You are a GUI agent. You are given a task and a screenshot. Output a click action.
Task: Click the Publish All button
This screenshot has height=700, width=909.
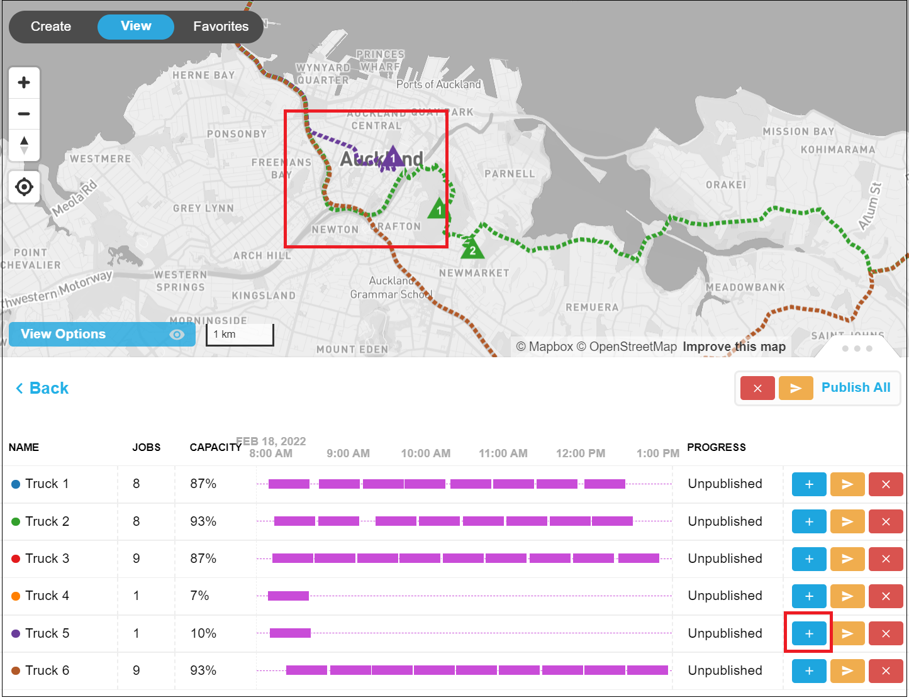(x=856, y=387)
